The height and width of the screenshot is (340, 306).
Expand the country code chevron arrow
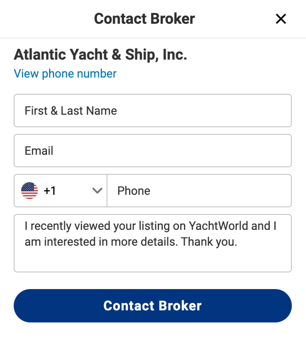(x=97, y=191)
